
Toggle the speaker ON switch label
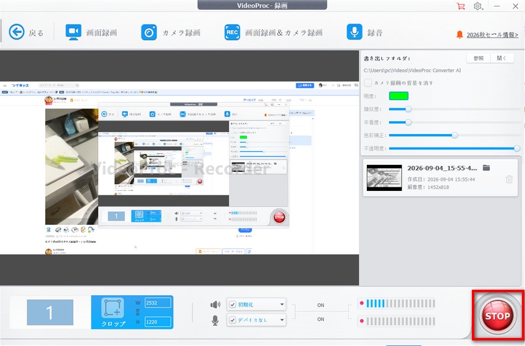(321, 305)
